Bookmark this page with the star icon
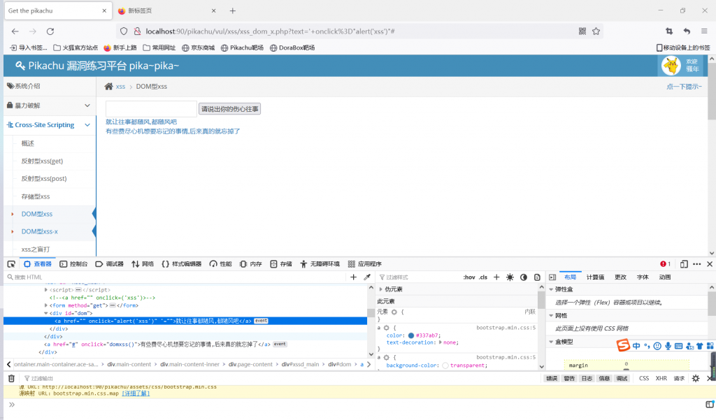 pos(596,31)
